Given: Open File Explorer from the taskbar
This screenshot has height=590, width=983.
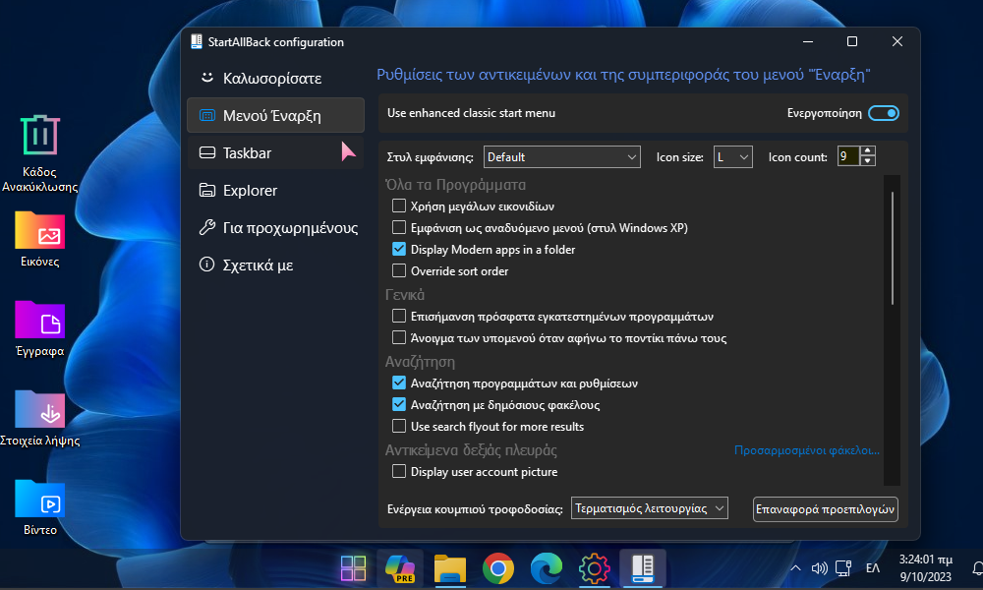Looking at the screenshot, I should pyautogui.click(x=449, y=568).
